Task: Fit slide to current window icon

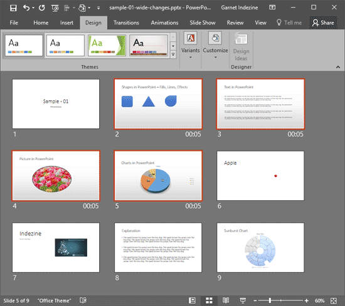Action: (334, 300)
